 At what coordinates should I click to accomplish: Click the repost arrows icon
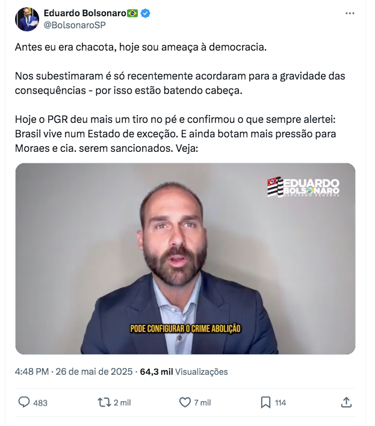click(x=104, y=403)
